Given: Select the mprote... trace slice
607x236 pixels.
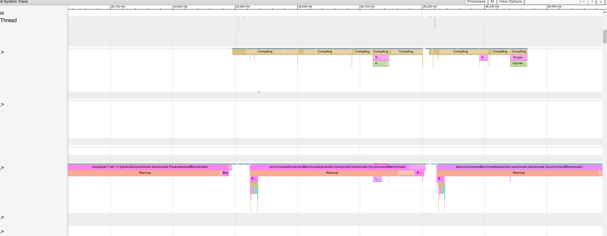Looking at the screenshot, I should tap(519, 63).
